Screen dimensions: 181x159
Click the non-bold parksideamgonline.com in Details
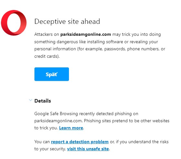click(x=58, y=121)
